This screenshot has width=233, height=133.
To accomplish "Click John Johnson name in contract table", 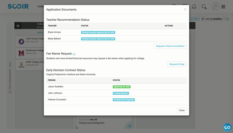I will tap(55, 93).
